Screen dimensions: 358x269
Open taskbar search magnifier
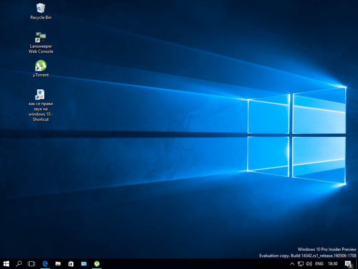point(19,264)
